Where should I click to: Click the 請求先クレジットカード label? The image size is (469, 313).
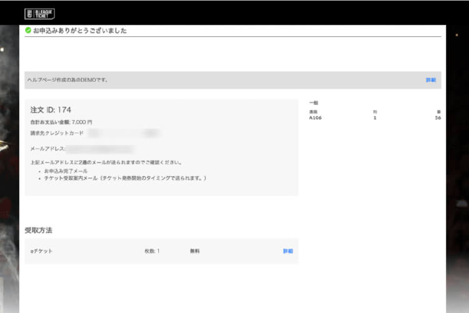57,133
